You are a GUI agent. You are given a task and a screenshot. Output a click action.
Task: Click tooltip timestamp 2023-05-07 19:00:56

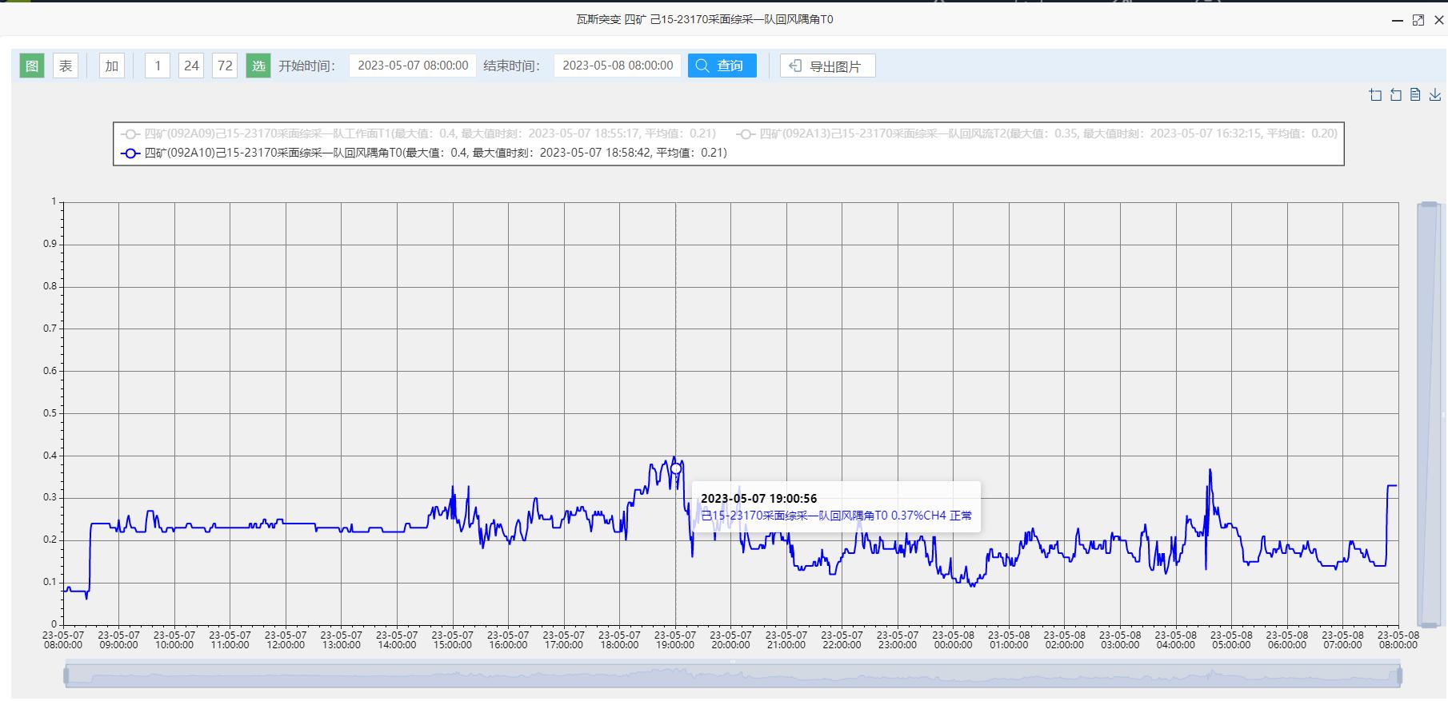tap(759, 498)
